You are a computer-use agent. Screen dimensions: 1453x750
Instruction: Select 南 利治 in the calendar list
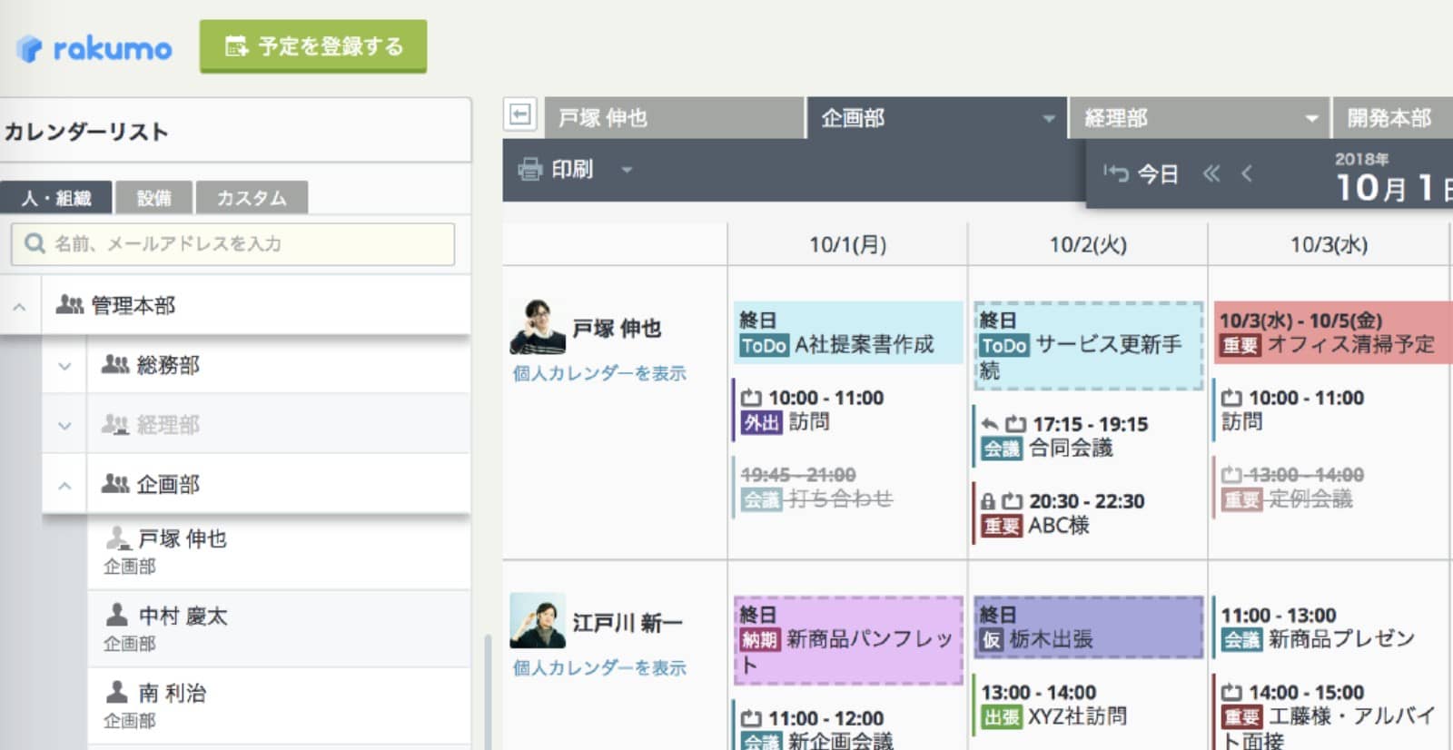coord(279,706)
